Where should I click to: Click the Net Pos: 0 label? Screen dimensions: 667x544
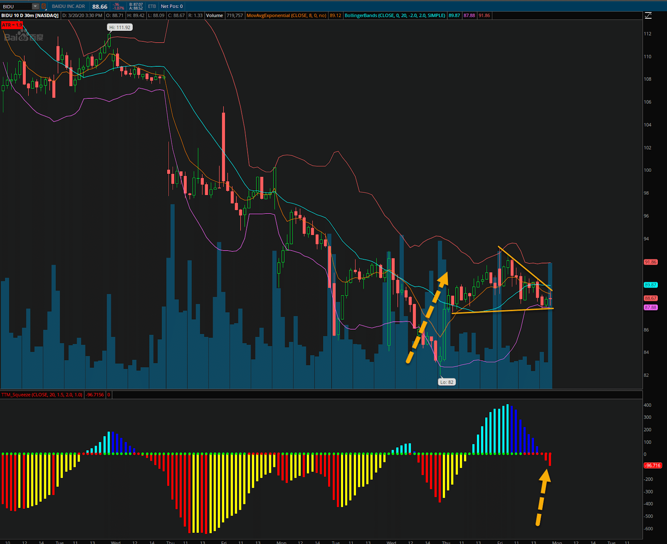(172, 6)
